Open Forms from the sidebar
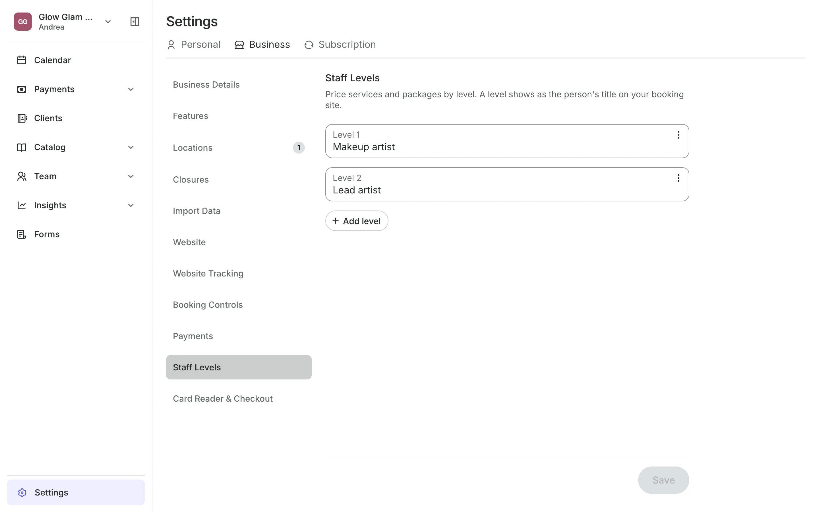Image resolution: width=819 pixels, height=512 pixels. click(76, 234)
